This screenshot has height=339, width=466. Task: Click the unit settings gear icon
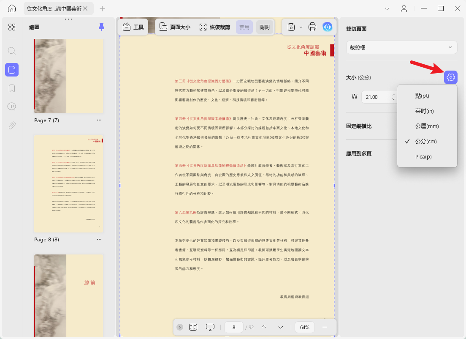point(450,77)
